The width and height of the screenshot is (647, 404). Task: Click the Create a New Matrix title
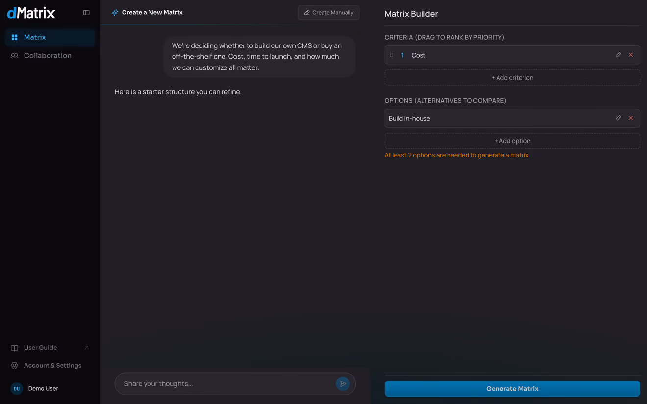152,13
